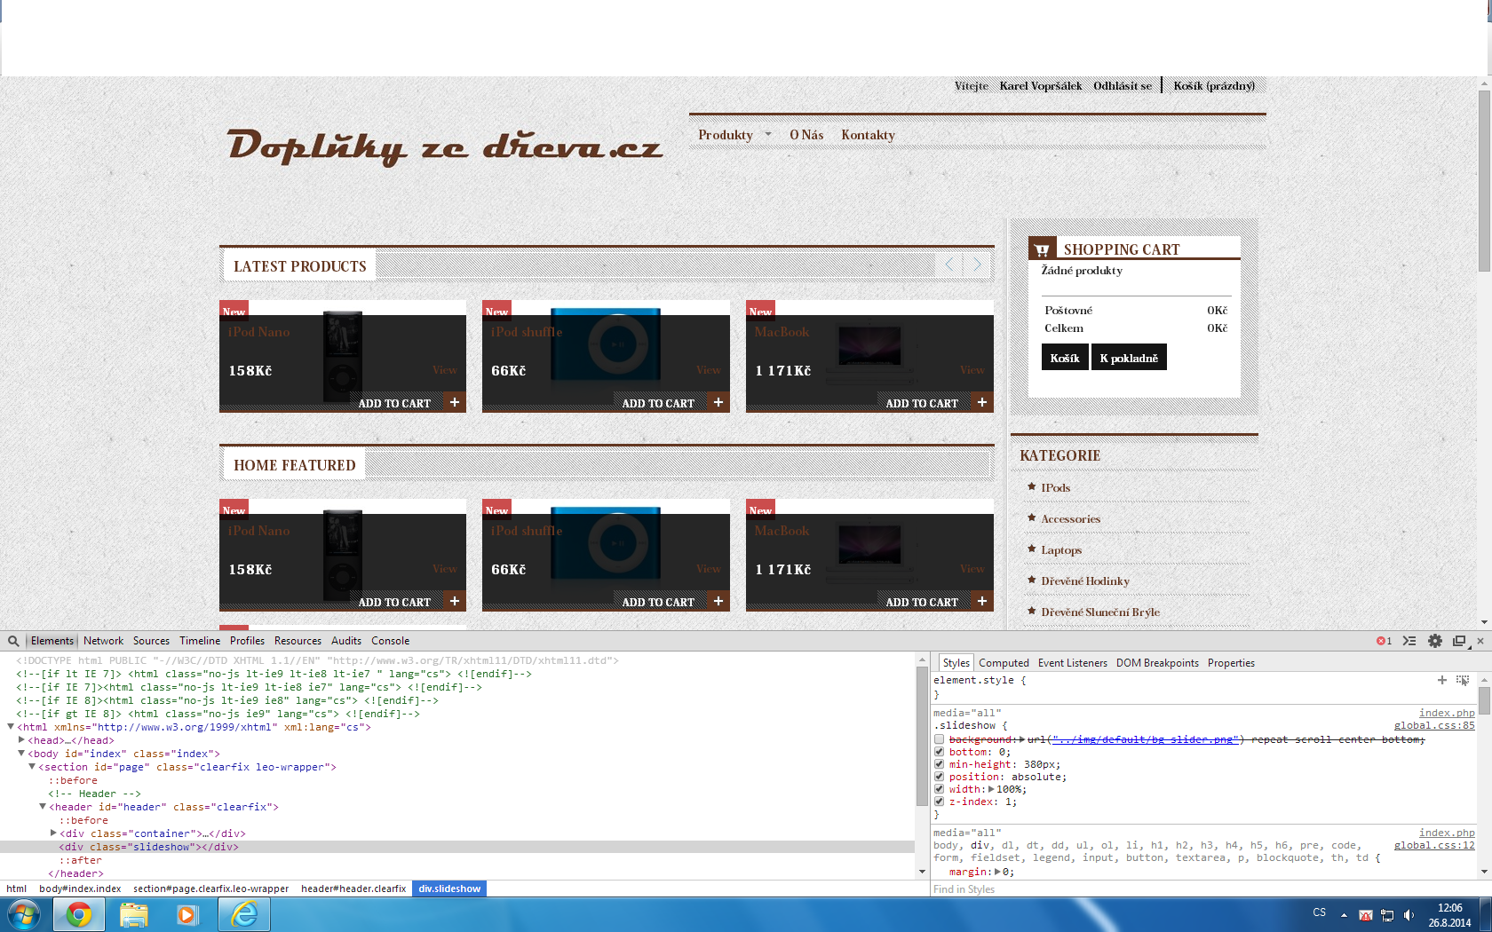Collapse the header#header node
This screenshot has width=1492, height=932.
pos(43,807)
